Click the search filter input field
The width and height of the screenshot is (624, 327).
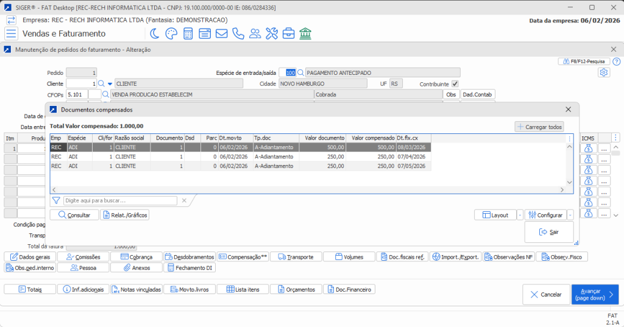click(121, 200)
